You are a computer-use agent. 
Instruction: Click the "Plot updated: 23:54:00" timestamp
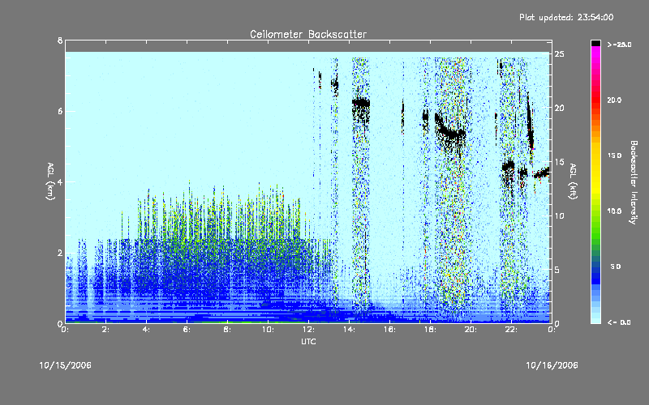pyautogui.click(x=566, y=17)
